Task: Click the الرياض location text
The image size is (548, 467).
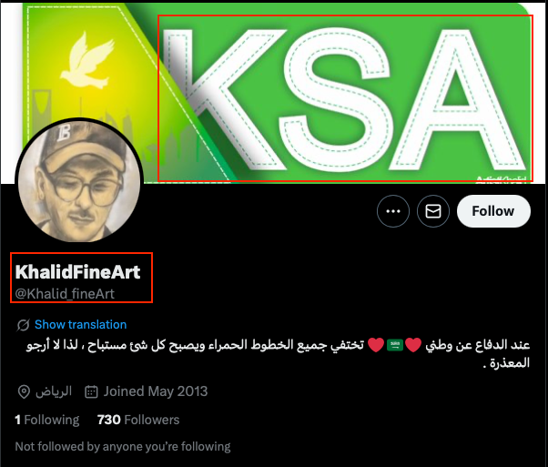Action: tap(54, 391)
